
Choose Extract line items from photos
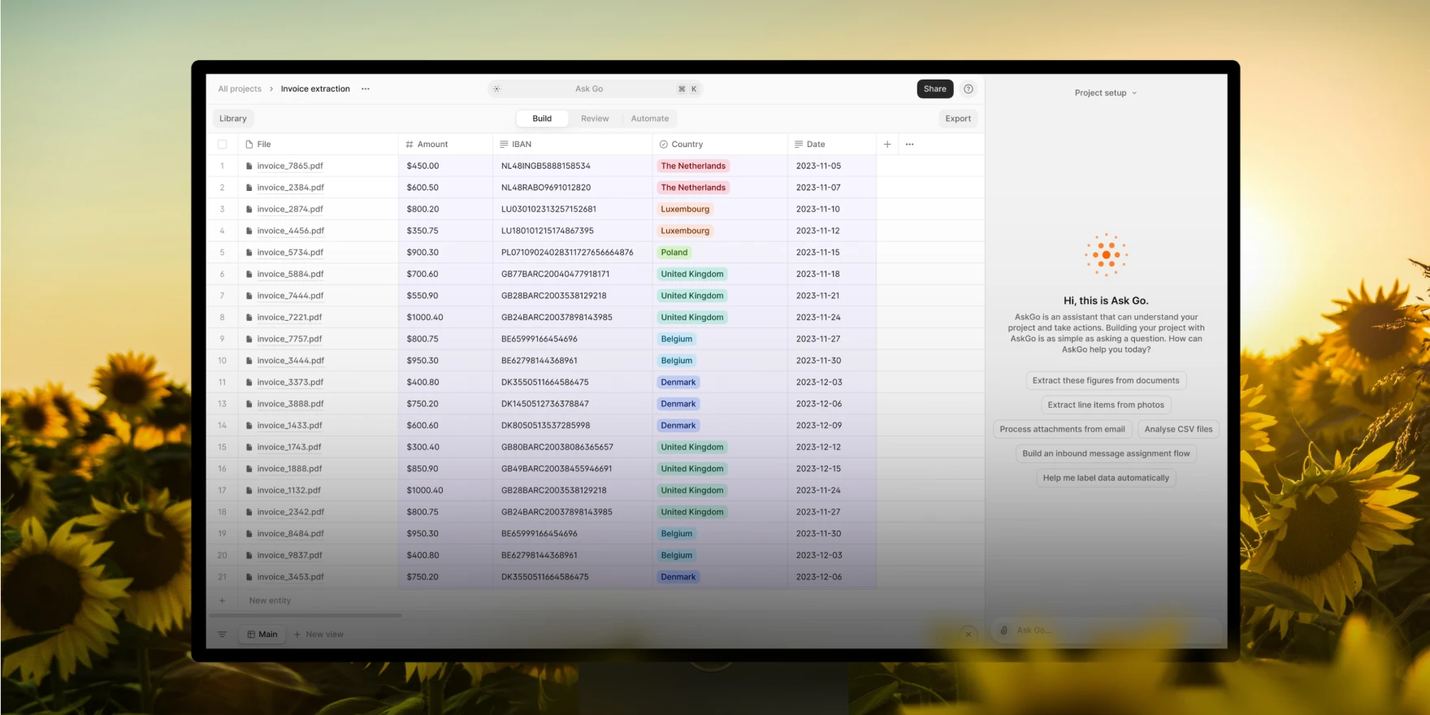pyautogui.click(x=1106, y=405)
